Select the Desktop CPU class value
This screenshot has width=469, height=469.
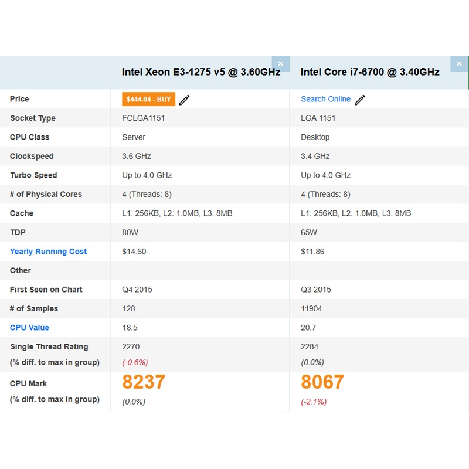pos(315,137)
